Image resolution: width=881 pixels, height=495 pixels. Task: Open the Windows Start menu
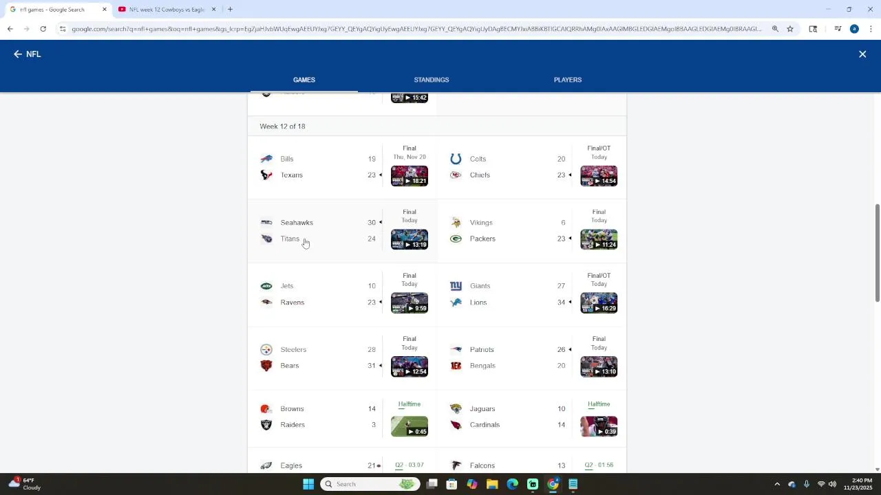click(x=308, y=484)
